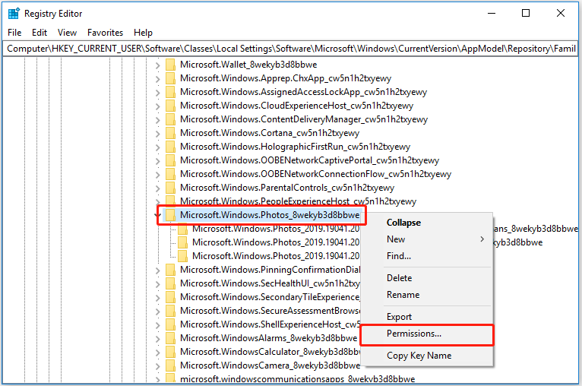The height and width of the screenshot is (386, 582).
Task: Expand Microsoft.Windows.ParentalControls key
Action: click(158, 189)
